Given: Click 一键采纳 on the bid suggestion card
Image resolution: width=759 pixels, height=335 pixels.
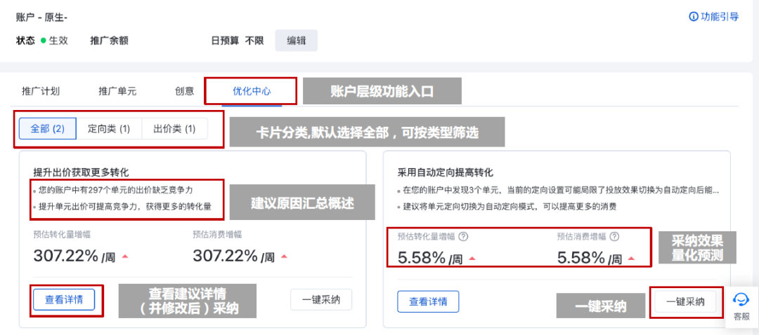Looking at the screenshot, I should click(x=321, y=299).
